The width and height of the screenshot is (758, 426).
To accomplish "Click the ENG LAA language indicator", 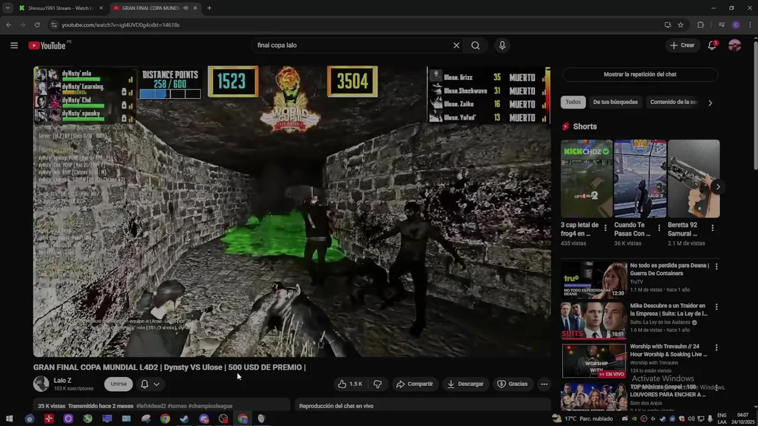I will pyautogui.click(x=722, y=418).
